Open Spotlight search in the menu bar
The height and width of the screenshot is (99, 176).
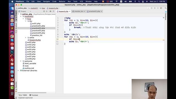139,1
